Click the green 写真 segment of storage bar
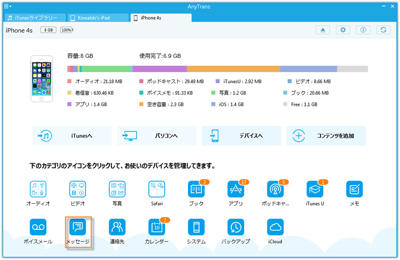This screenshot has height=260, width=400. click(106, 69)
